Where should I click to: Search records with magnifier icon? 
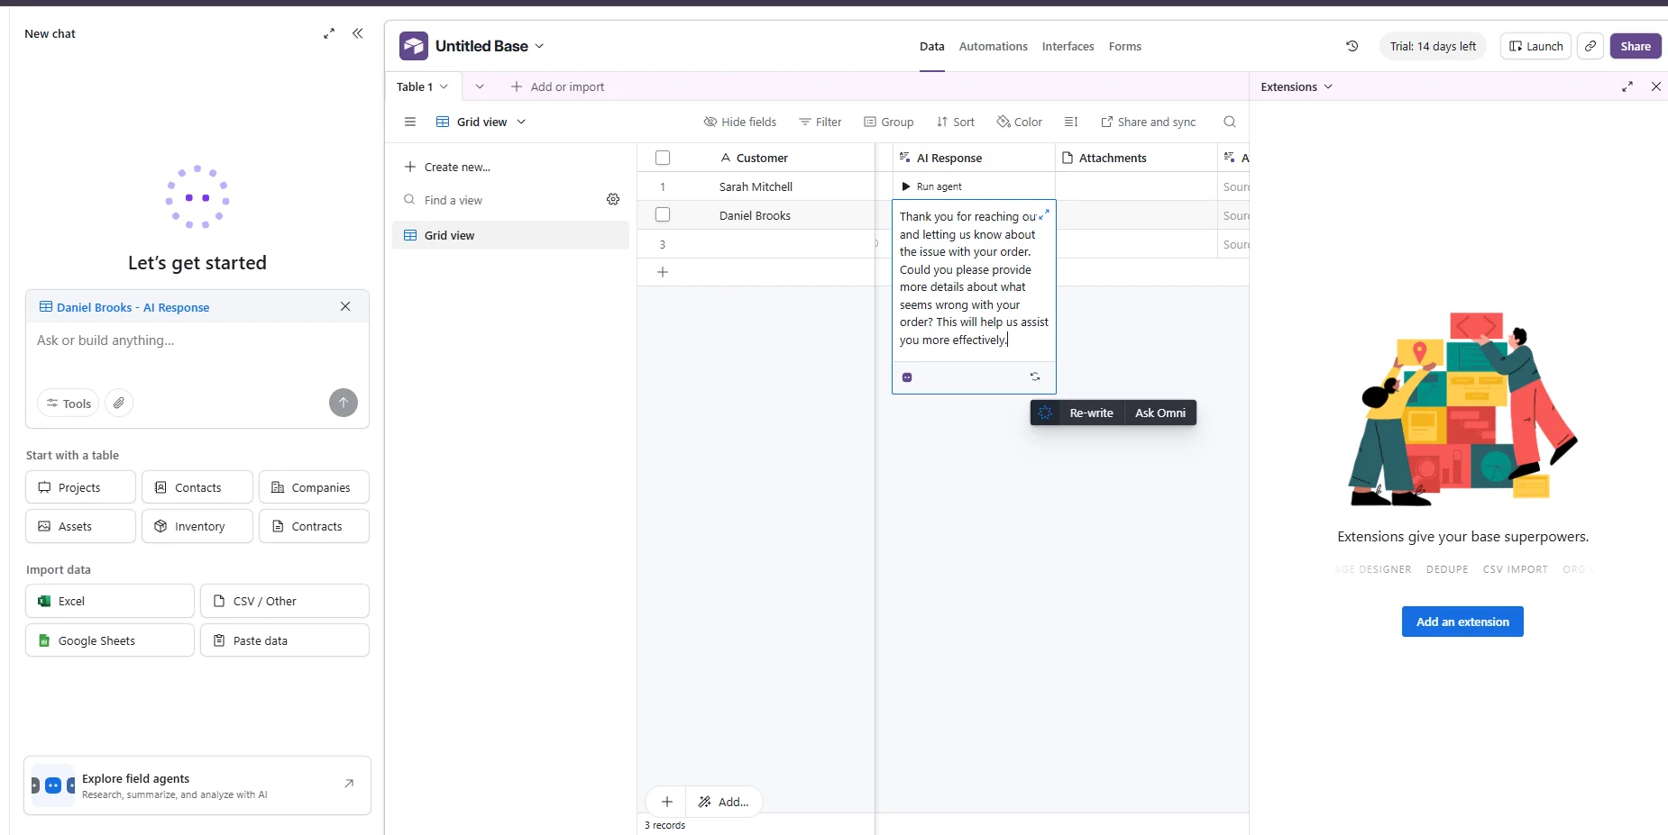pyautogui.click(x=1229, y=122)
